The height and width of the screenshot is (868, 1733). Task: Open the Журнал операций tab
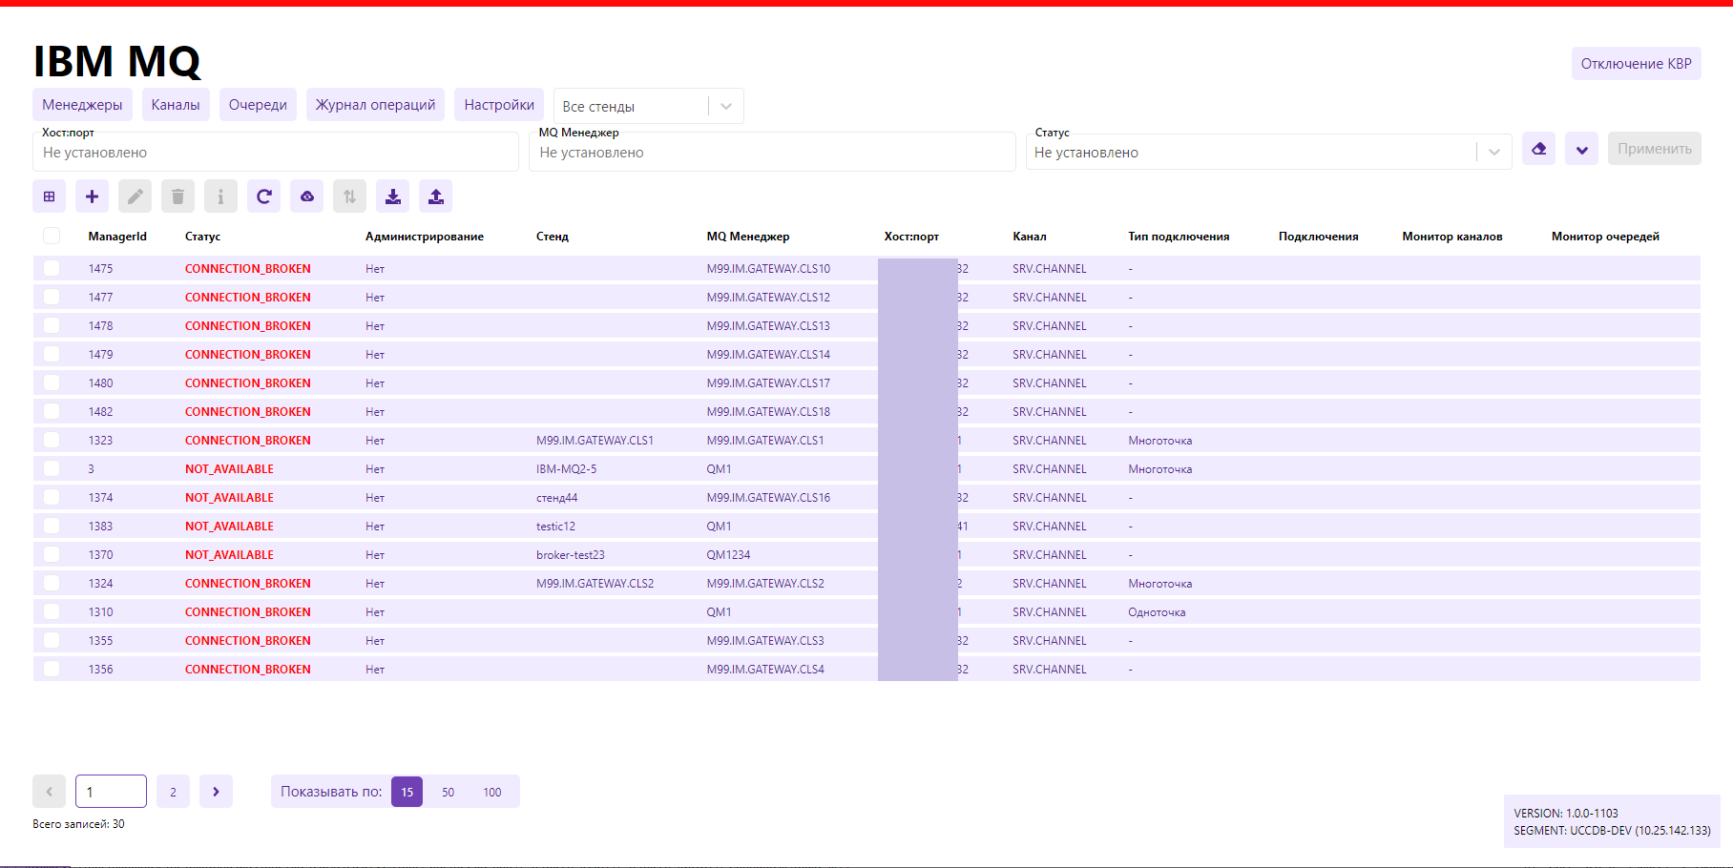click(x=375, y=105)
